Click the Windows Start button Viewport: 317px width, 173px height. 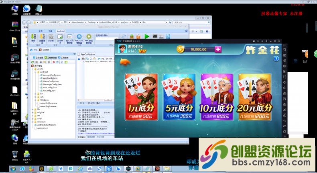coord(13,169)
